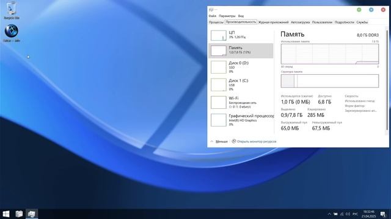This screenshot has height=219, width=391.
Task: Open Открыть монитор ресурсов link
Action: [x=257, y=142]
